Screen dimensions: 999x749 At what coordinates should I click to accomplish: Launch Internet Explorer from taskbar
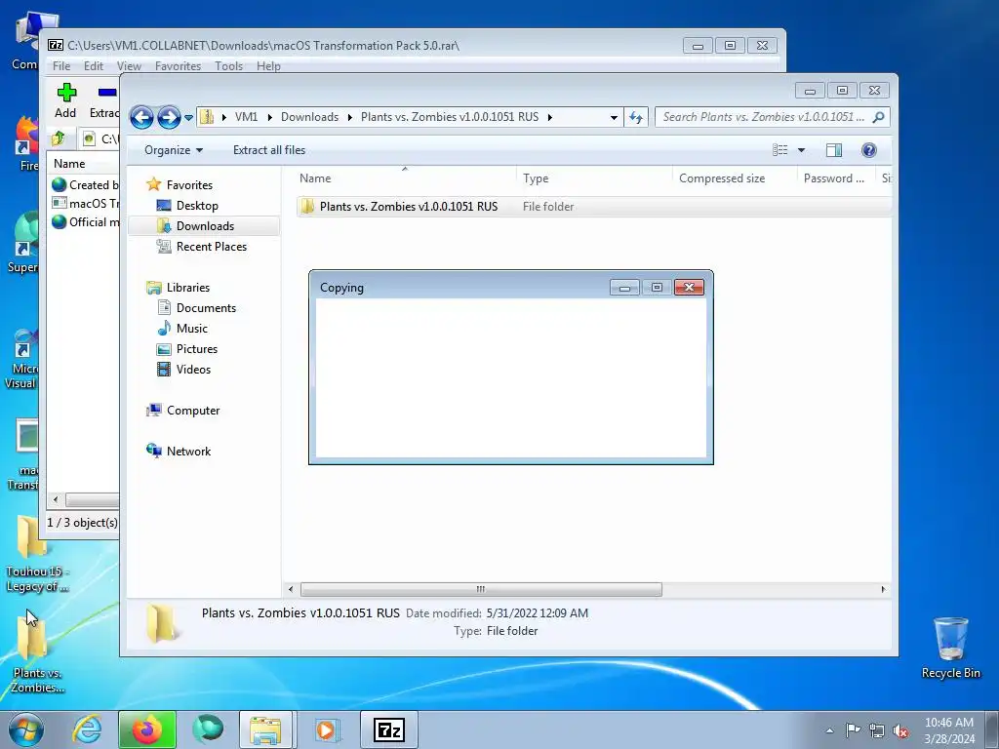87,729
